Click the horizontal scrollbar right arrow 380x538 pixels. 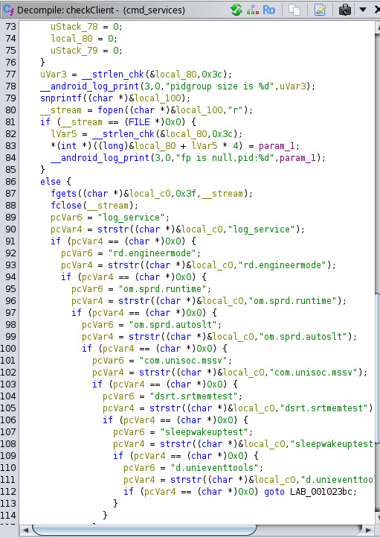click(368, 530)
